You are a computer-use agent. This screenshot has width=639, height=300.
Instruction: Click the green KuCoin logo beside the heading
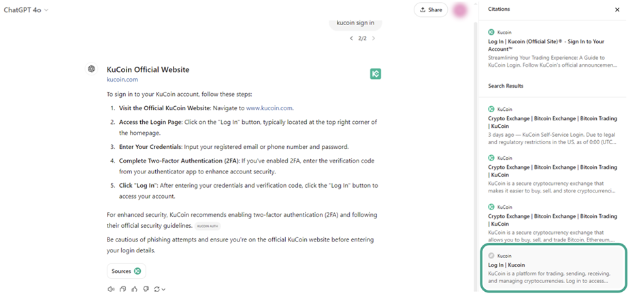[x=376, y=73]
